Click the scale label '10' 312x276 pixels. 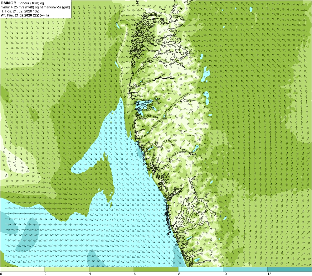225,274
